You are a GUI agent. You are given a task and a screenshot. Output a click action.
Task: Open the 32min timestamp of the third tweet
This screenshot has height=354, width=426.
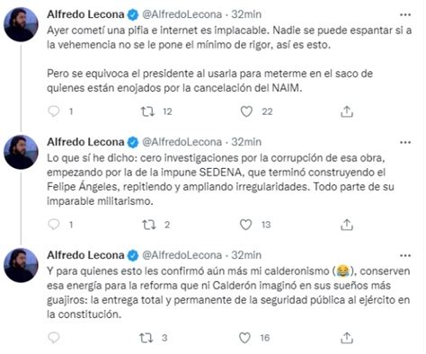pyautogui.click(x=246, y=255)
